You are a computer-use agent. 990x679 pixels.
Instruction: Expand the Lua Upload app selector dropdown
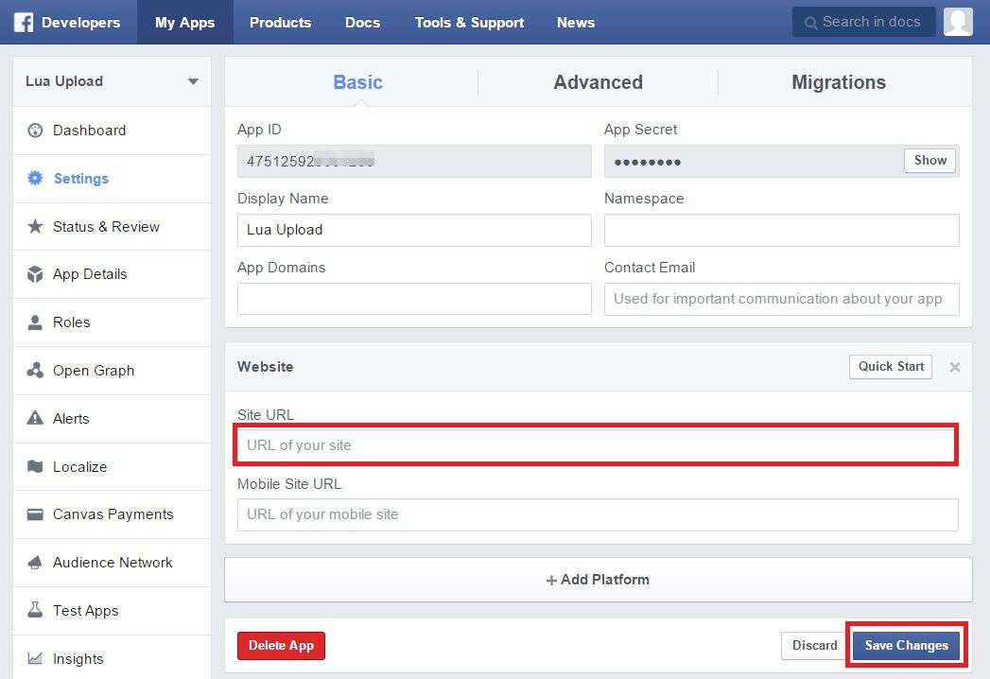(x=193, y=81)
